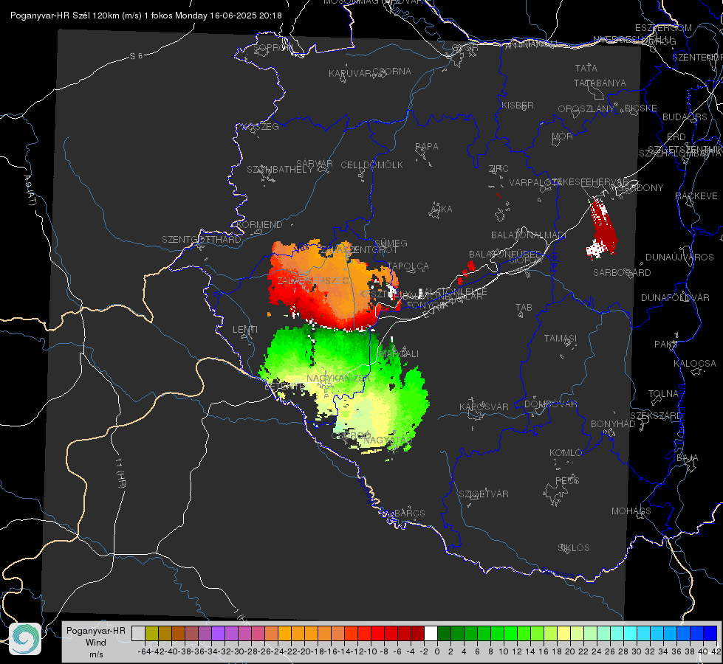
Task: Click the TAPOLCA city label
Action: point(408,266)
